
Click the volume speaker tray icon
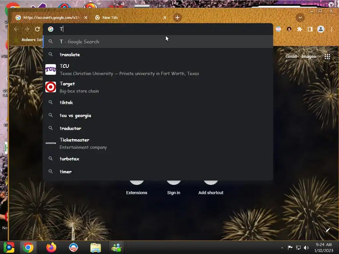[306, 247]
